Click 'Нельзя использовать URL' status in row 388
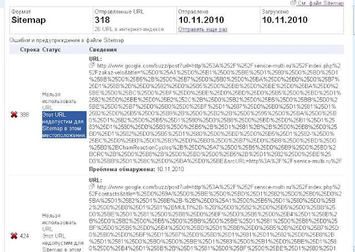 (59, 101)
